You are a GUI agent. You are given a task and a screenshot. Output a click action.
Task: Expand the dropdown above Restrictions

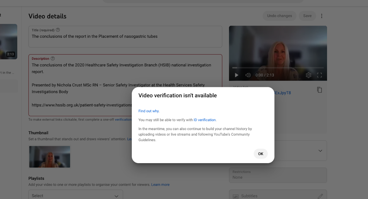pyautogui.click(x=320, y=151)
